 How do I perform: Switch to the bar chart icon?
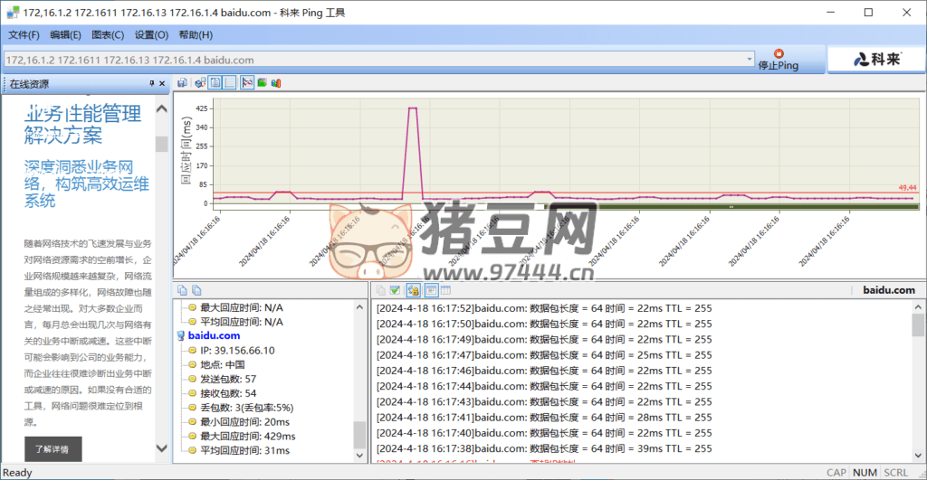tap(276, 83)
